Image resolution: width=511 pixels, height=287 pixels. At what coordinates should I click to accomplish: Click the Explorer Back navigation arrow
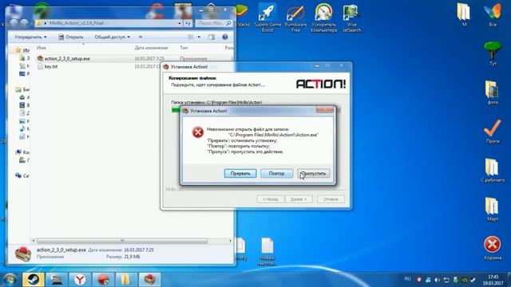[x=14, y=23]
